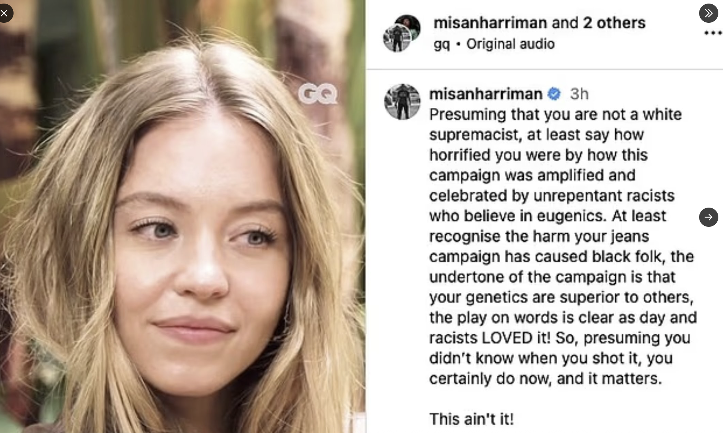Open the three-dot more options menu
The height and width of the screenshot is (433, 723).
tap(713, 33)
